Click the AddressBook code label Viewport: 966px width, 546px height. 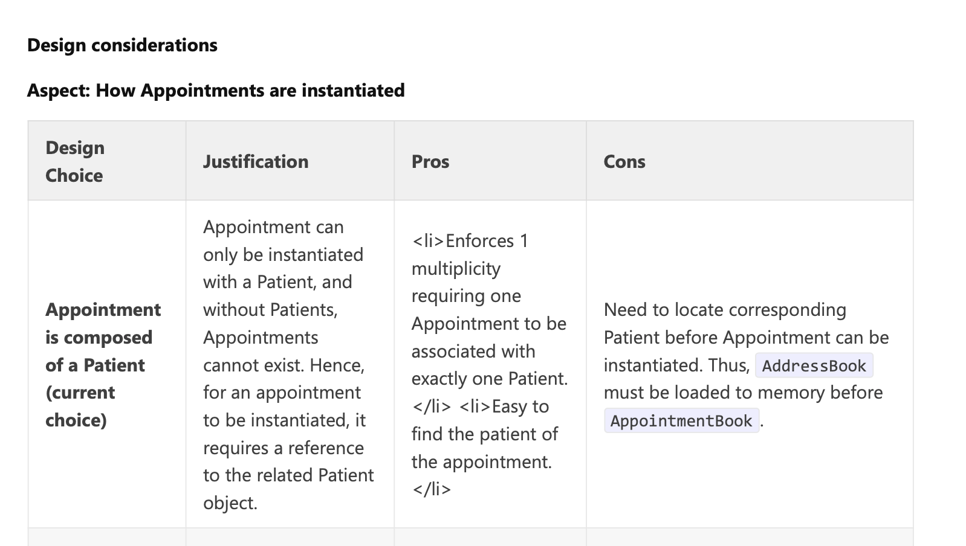click(x=814, y=365)
